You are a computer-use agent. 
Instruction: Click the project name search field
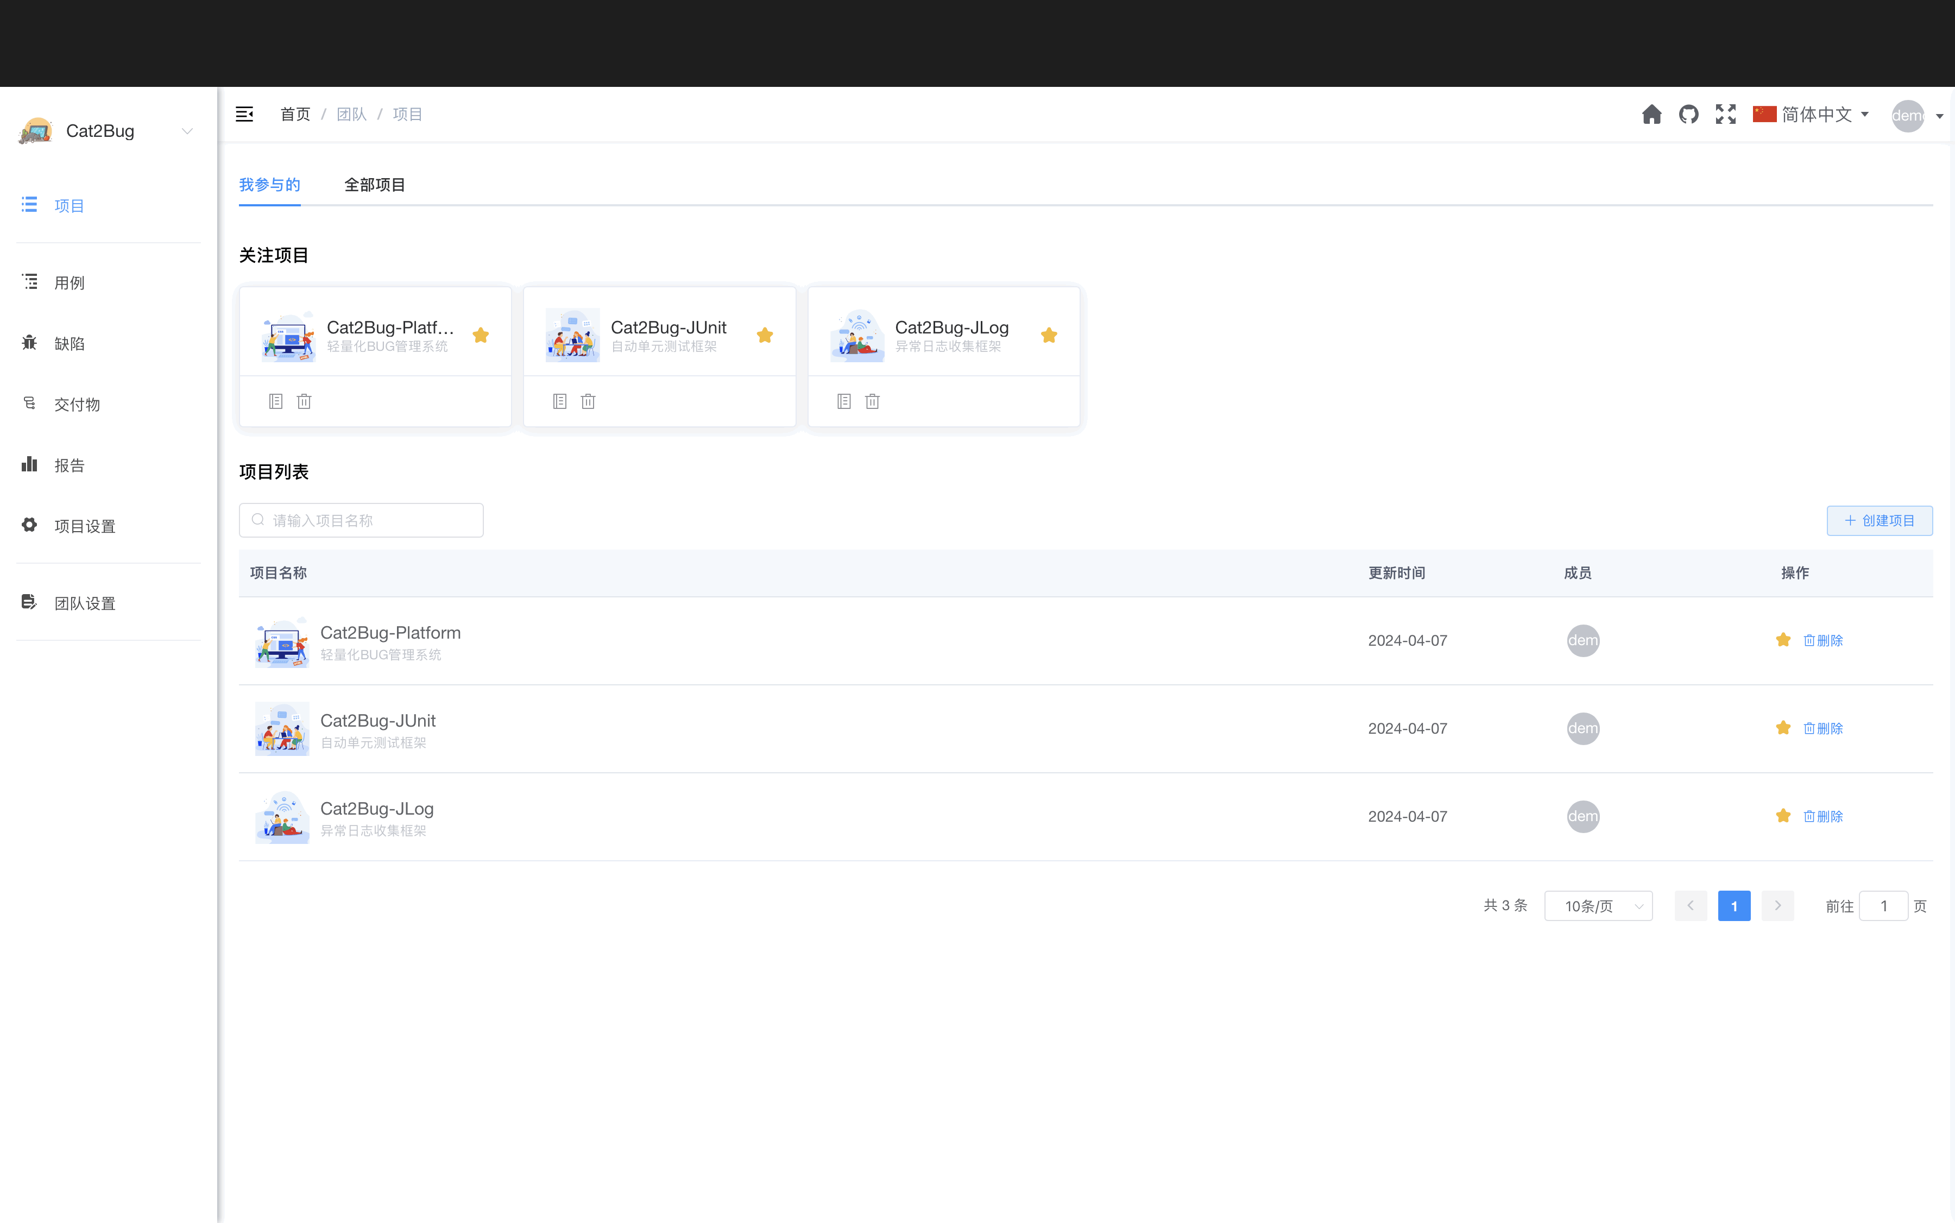click(362, 520)
